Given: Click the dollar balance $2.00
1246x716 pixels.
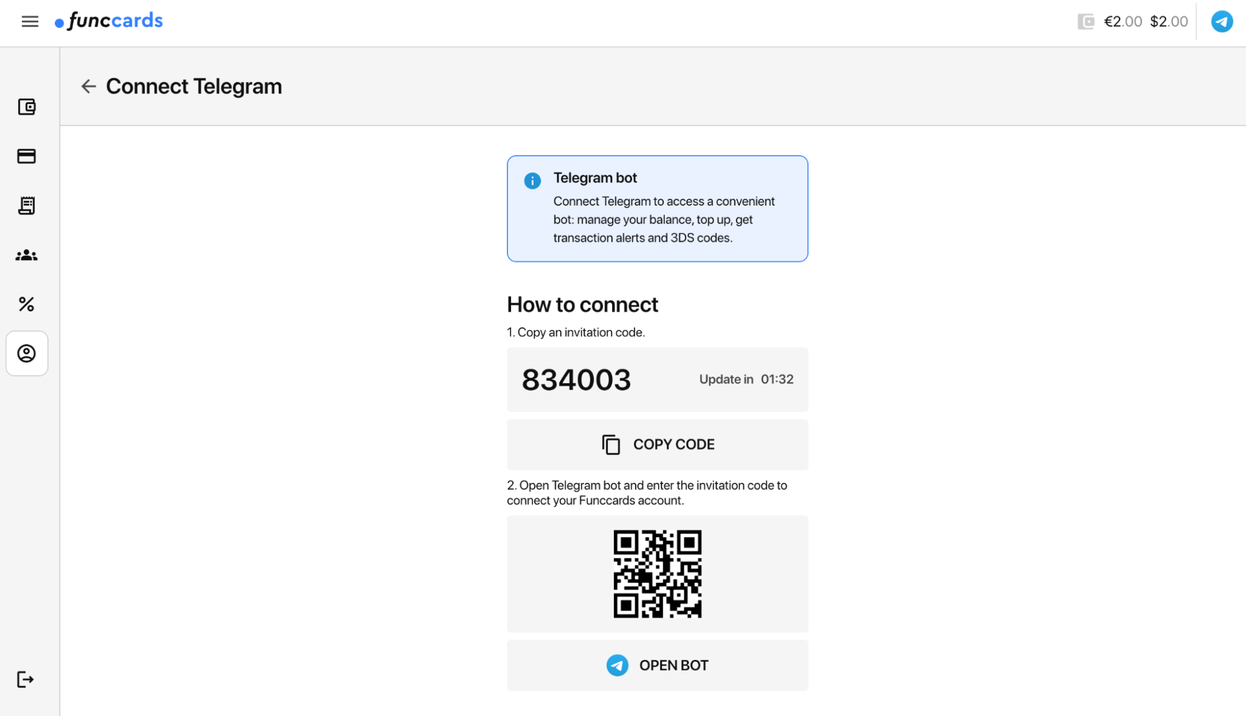Looking at the screenshot, I should pos(1169,22).
